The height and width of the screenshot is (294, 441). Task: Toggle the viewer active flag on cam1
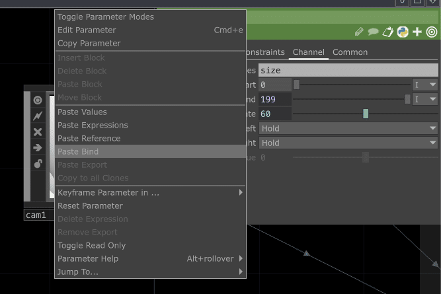point(38,100)
